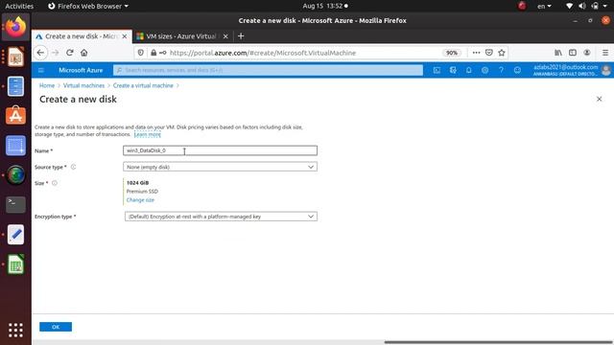Open Firefox home page
This screenshot has height=345, width=614.
[83, 53]
